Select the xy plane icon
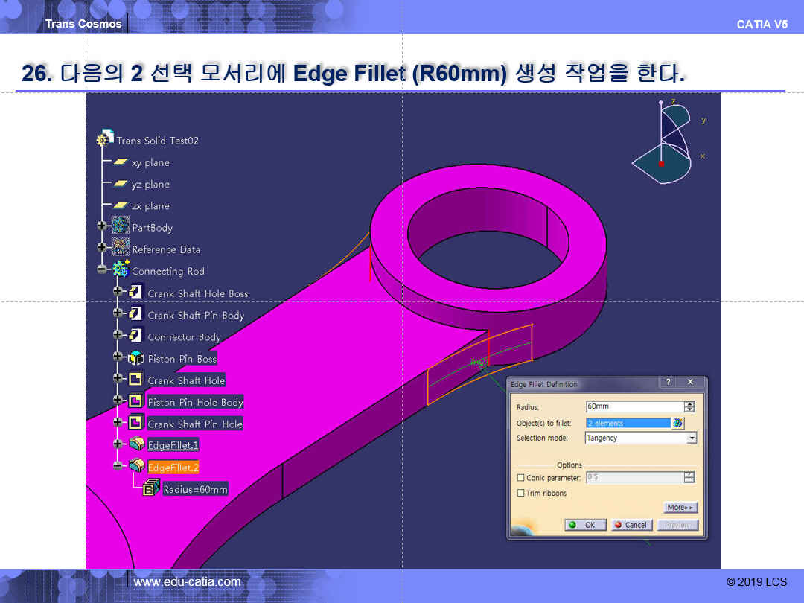 coord(121,162)
